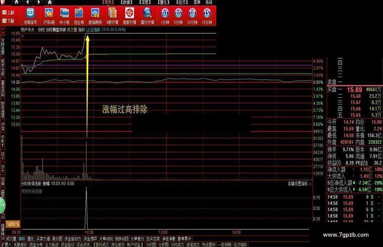This screenshot has width=383, height=247.
Task: Select the 涨跌动因 bottom indicator tab
Action: [122, 239]
